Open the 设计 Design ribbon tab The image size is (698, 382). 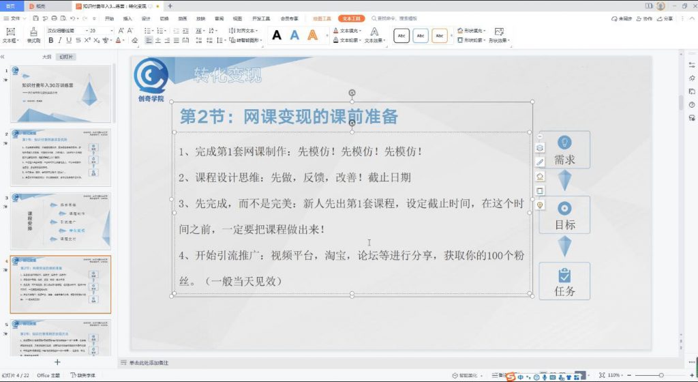(x=146, y=18)
